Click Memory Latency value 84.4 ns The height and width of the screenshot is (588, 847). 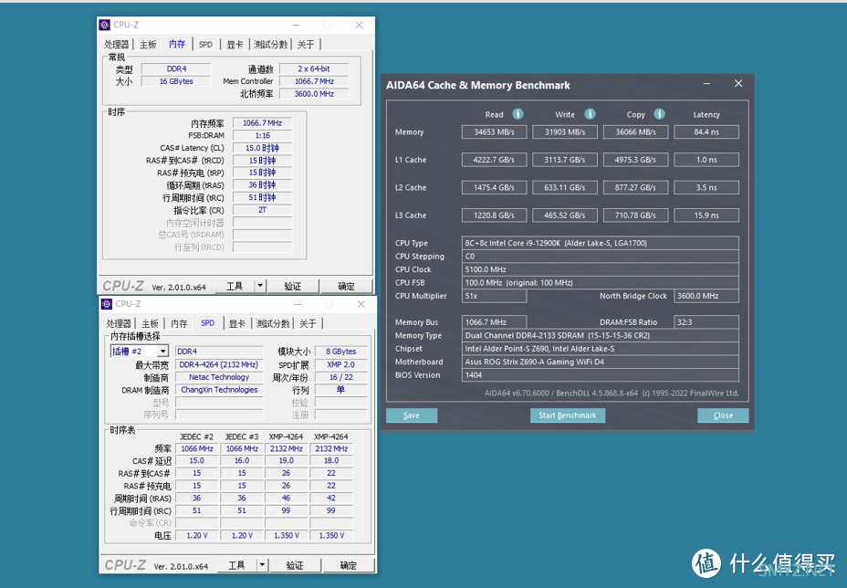coord(706,131)
